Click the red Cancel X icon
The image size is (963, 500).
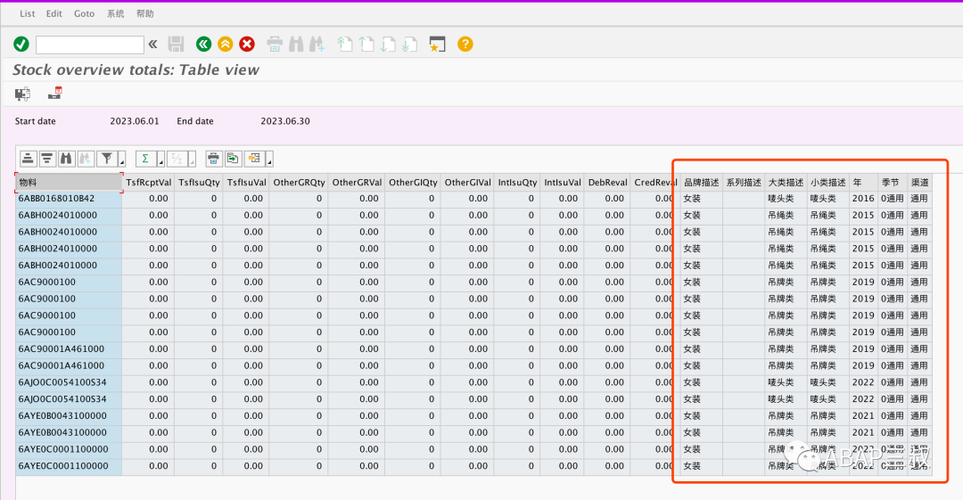point(247,45)
